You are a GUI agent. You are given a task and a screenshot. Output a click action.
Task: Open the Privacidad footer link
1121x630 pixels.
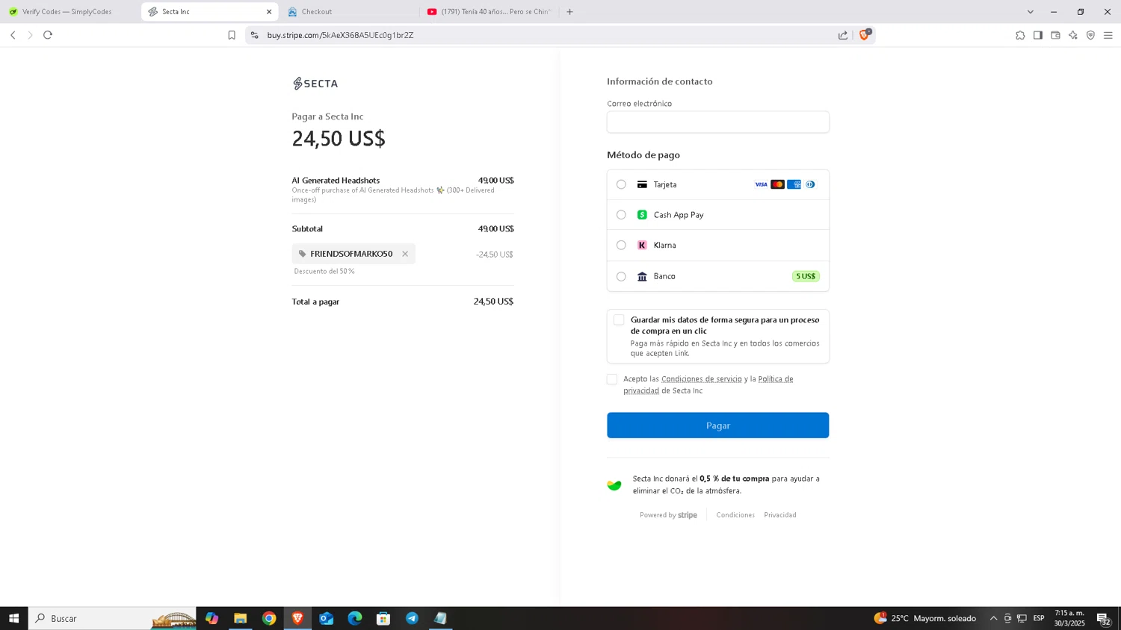(780, 515)
